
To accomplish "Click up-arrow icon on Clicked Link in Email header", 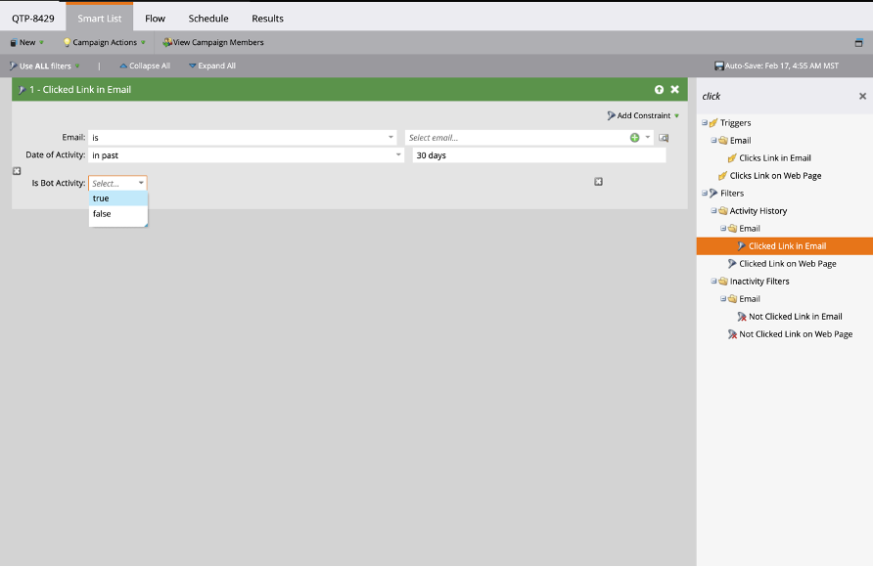I will coord(660,90).
